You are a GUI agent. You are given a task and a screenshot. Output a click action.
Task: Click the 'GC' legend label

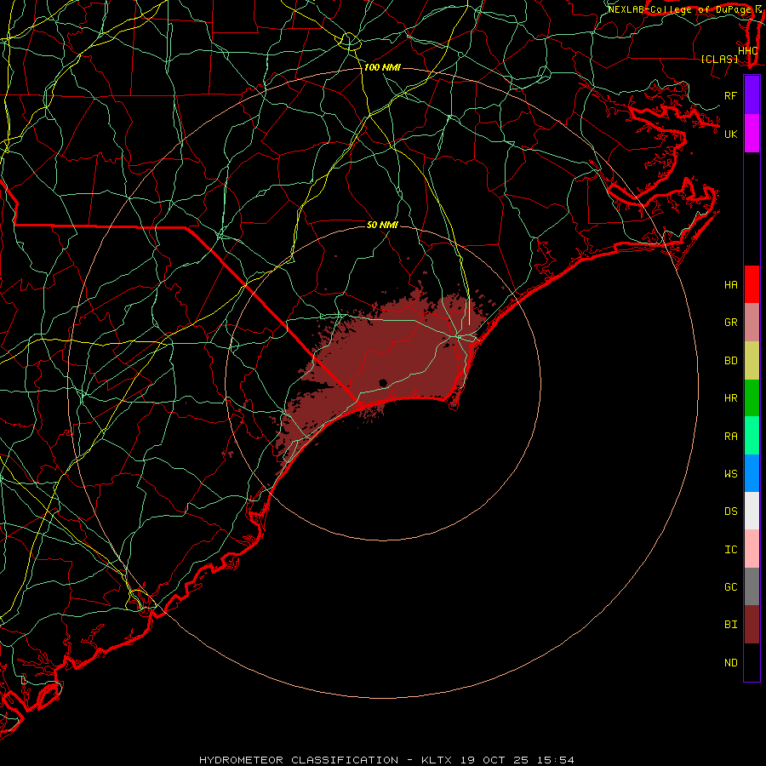click(731, 586)
